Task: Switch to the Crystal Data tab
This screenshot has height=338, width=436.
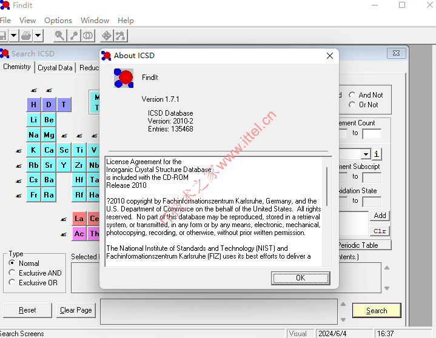Action: [55, 68]
